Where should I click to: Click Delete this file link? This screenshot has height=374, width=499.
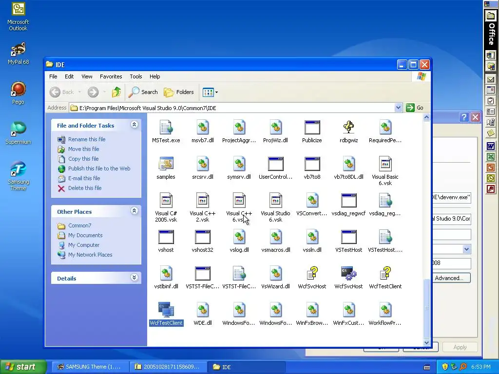pyautogui.click(x=85, y=188)
